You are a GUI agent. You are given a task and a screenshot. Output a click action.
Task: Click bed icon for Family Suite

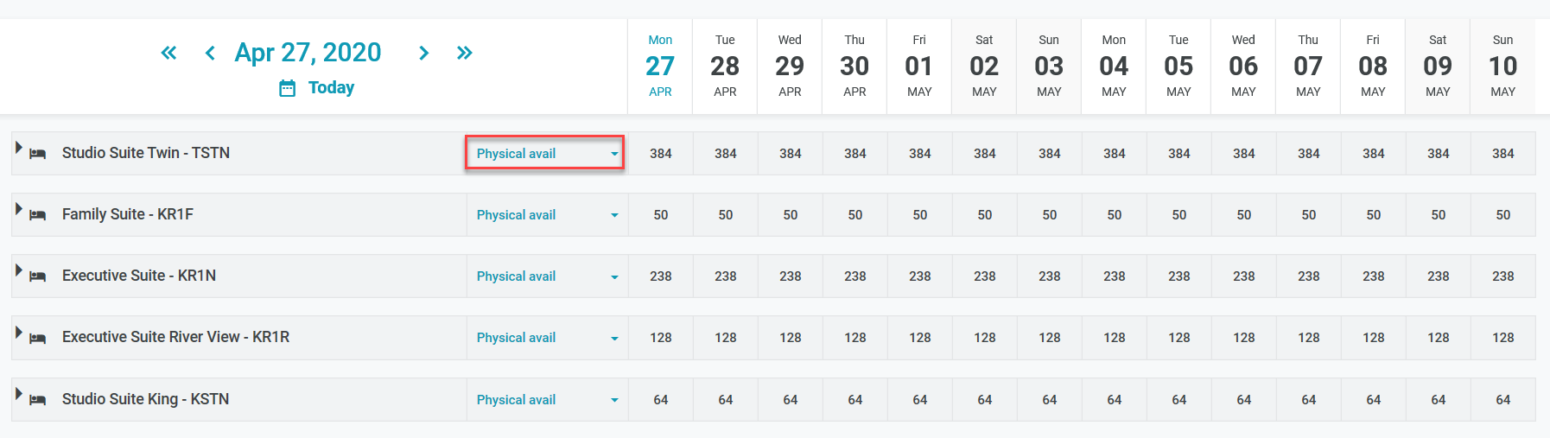pos(38,215)
